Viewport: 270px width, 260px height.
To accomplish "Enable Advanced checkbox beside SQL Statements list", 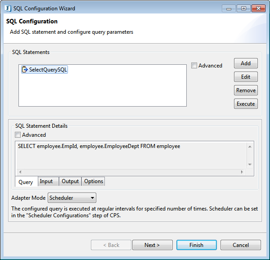I will pos(194,66).
